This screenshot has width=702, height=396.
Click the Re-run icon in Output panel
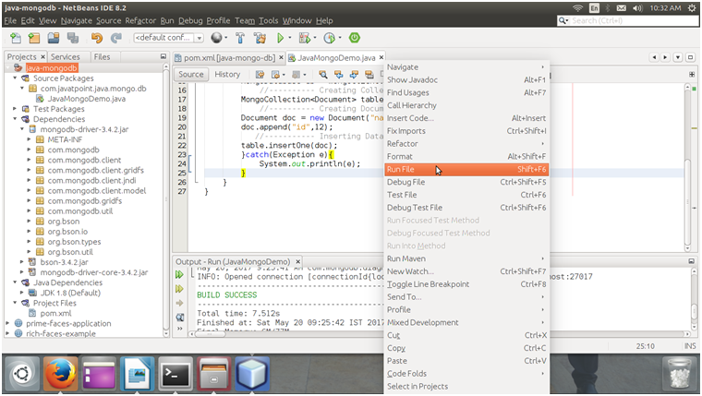[179, 274]
